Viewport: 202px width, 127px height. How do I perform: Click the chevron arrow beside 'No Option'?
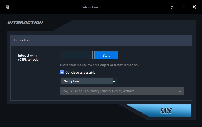coord(114,81)
